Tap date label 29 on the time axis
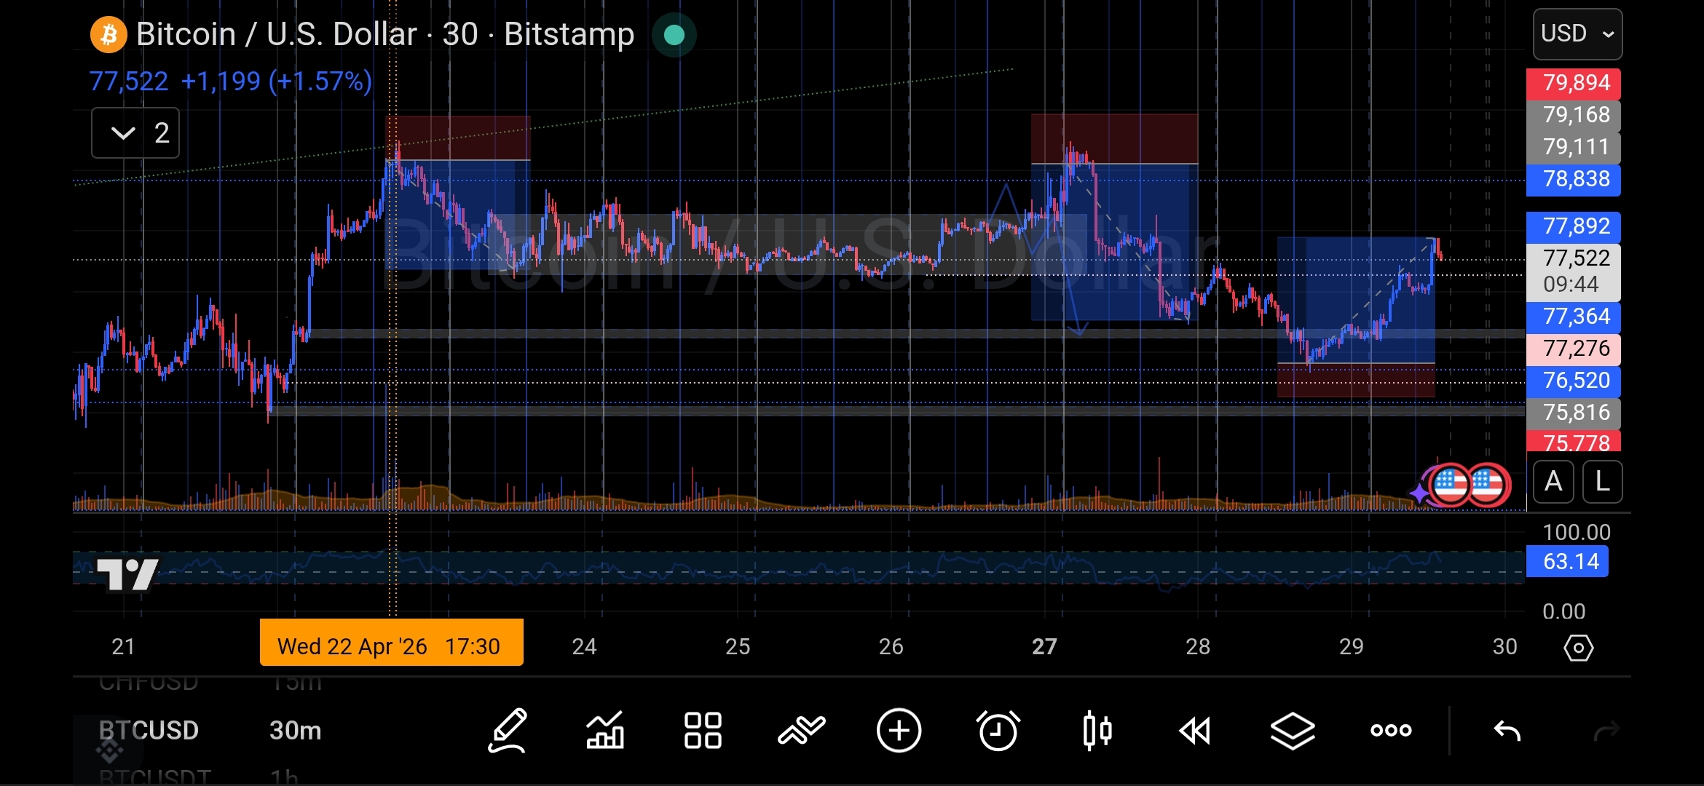This screenshot has height=786, width=1704. [x=1352, y=646]
